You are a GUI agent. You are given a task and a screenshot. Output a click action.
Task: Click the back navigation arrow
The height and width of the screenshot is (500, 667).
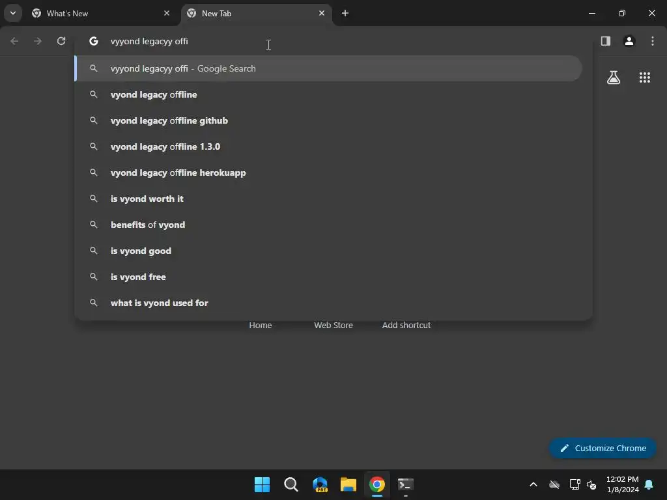14,41
